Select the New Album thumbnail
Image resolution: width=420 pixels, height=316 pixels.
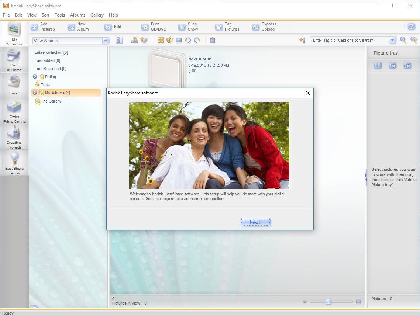[x=166, y=68]
